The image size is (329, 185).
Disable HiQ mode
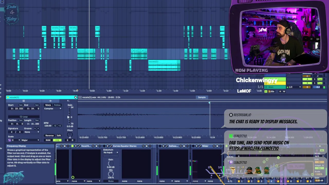(57, 140)
